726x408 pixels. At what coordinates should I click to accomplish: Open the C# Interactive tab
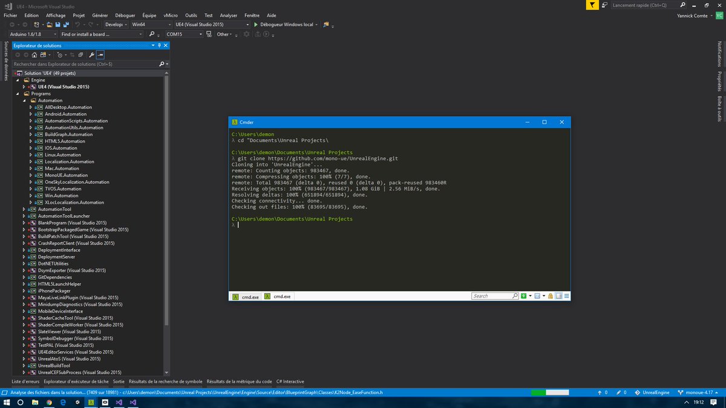coord(290,381)
